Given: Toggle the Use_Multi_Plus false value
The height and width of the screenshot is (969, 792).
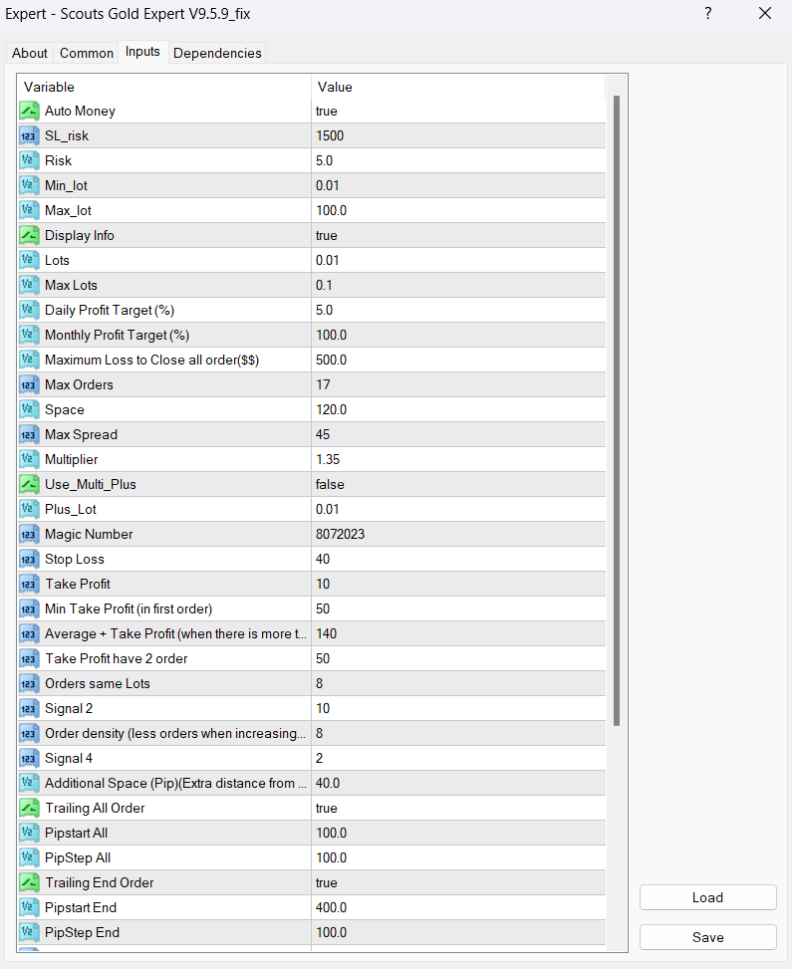Looking at the screenshot, I should [x=458, y=485].
